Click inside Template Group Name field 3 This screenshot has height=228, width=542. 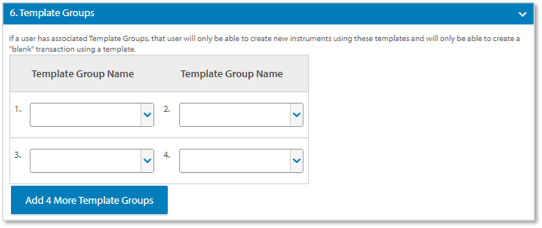[85, 160]
